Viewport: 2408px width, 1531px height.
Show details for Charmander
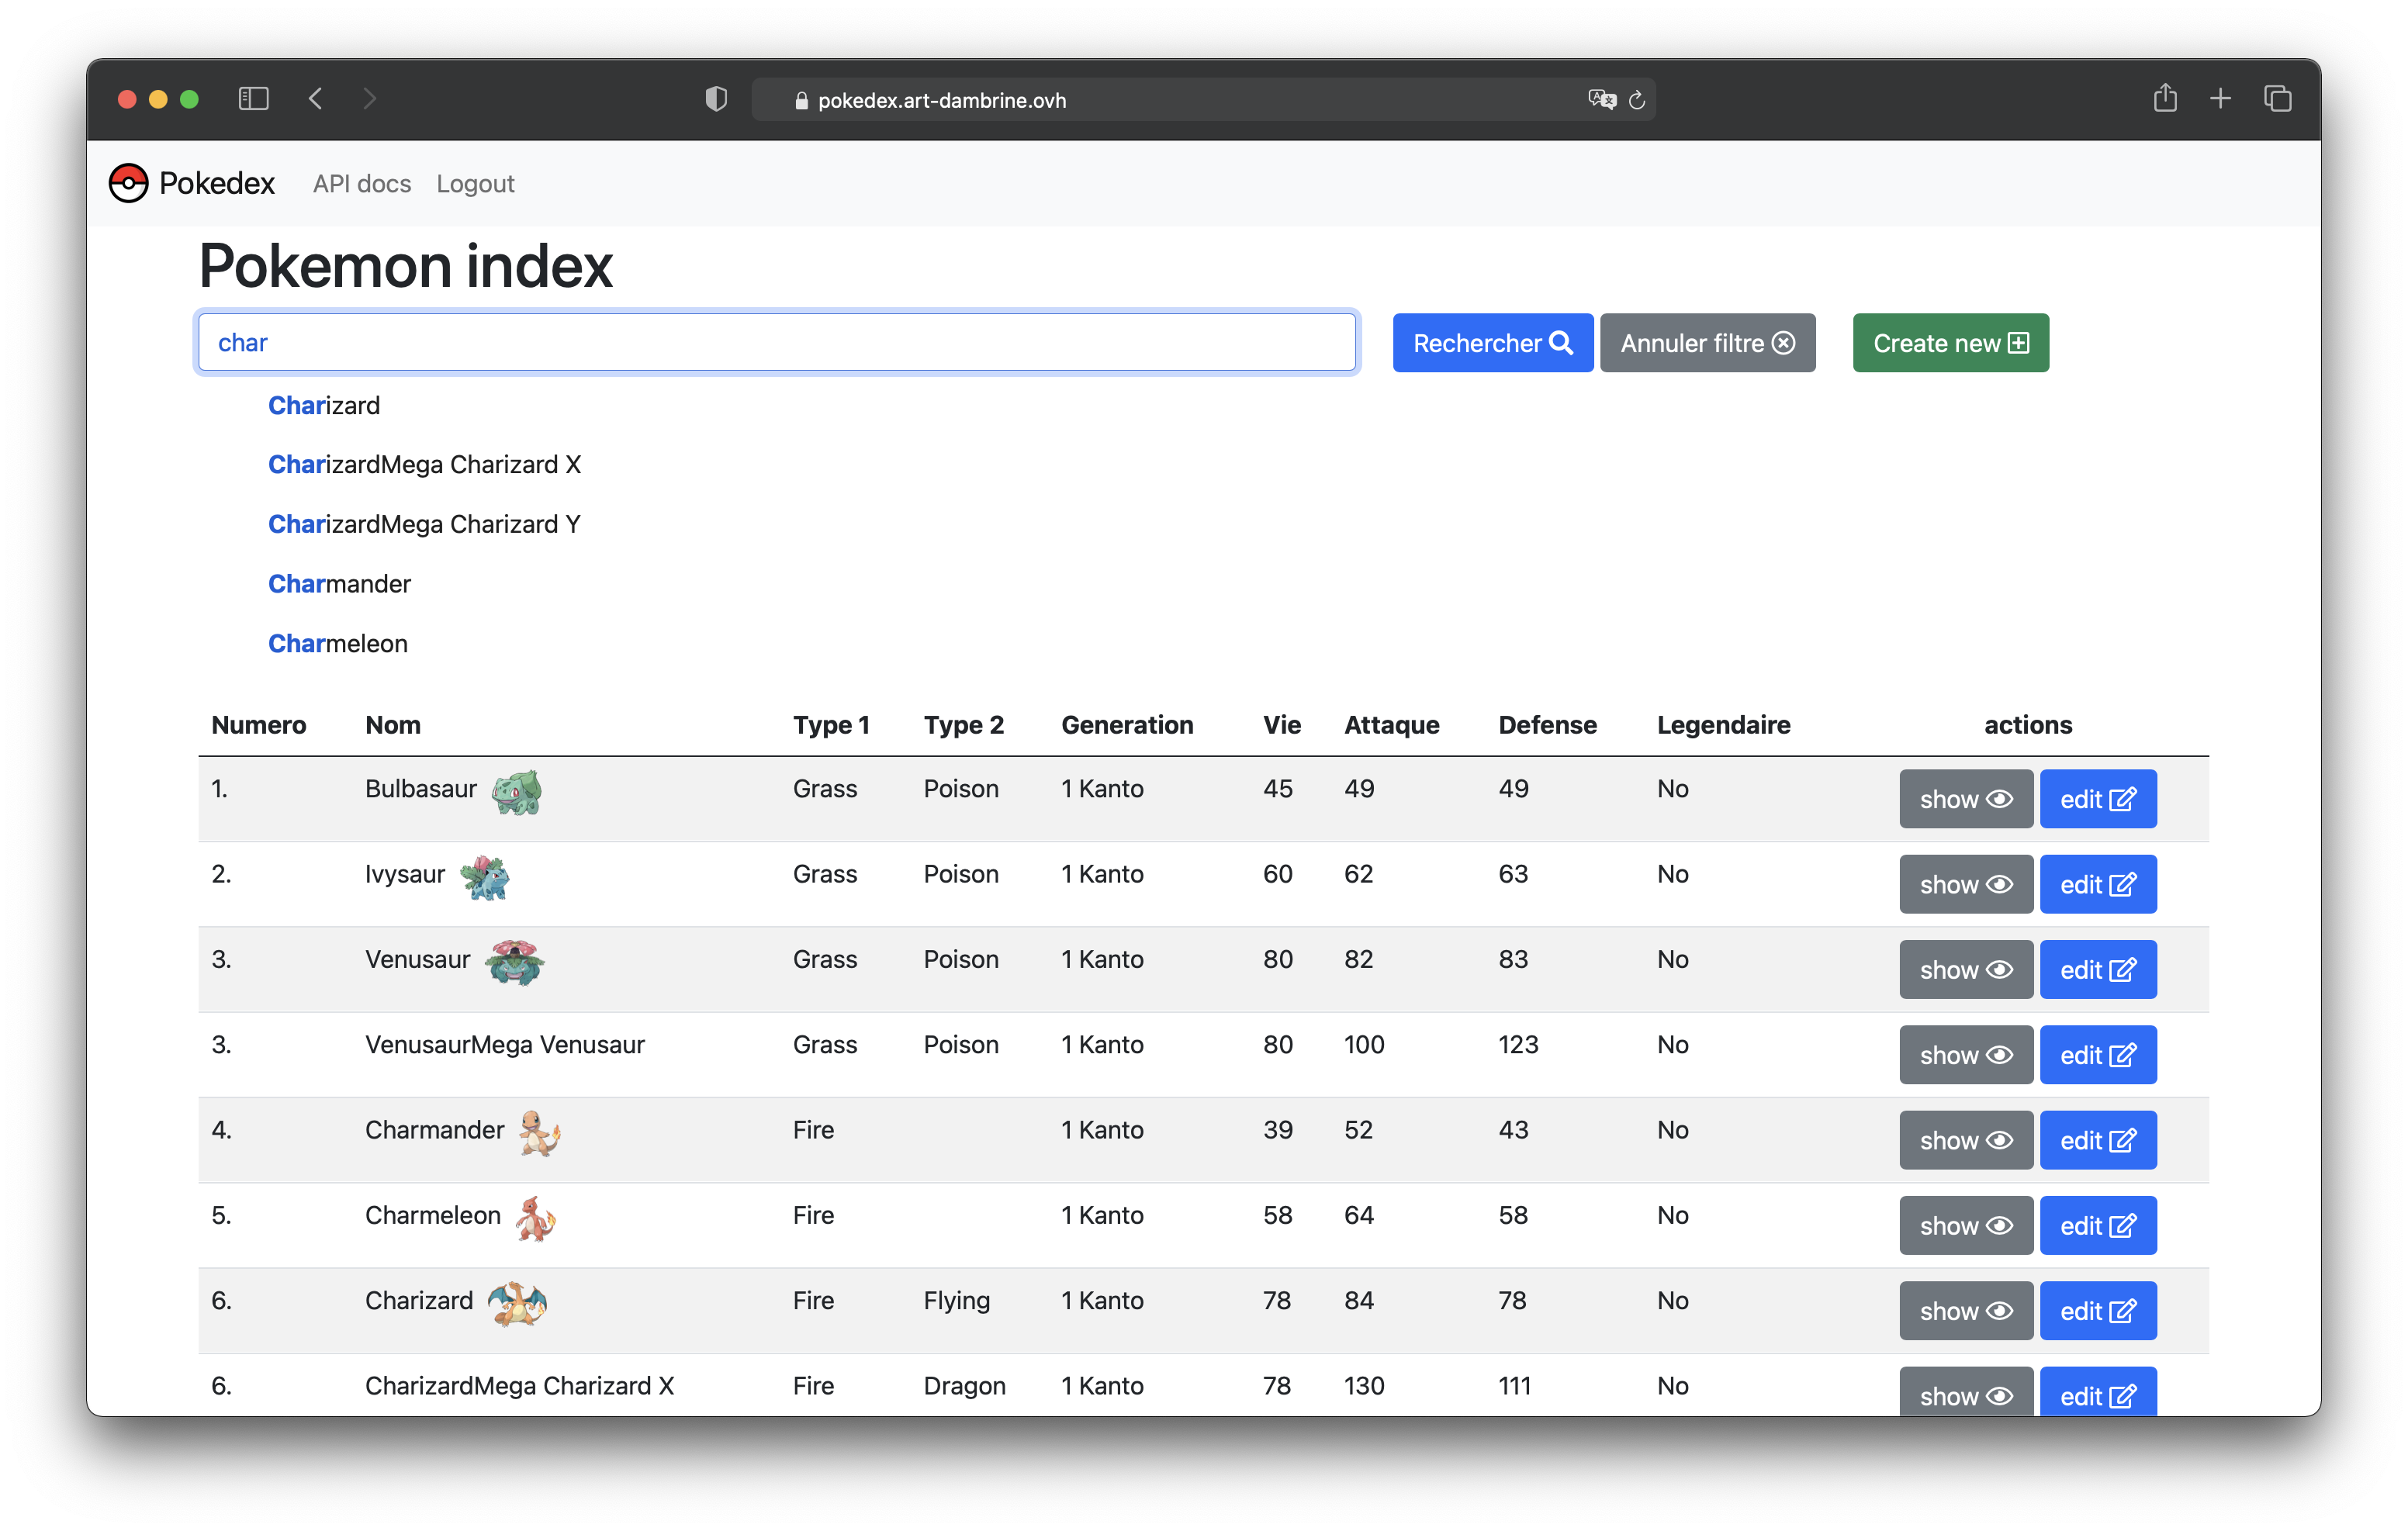(x=1966, y=1140)
